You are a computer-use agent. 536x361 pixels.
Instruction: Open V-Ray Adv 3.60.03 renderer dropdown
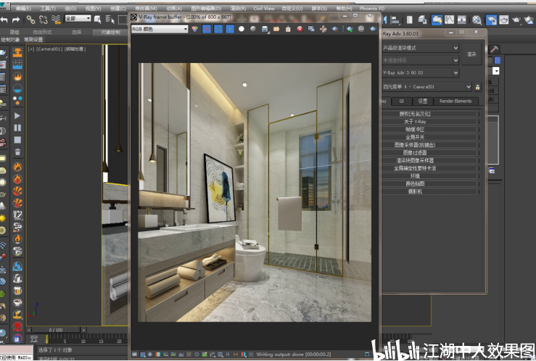click(420, 72)
